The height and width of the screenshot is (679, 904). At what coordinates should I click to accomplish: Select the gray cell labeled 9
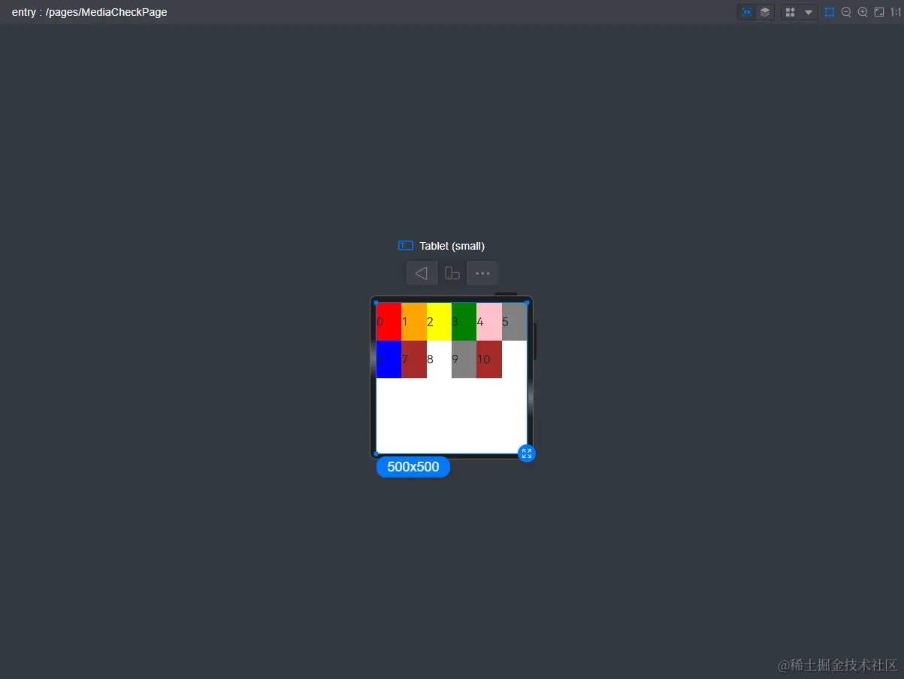pyautogui.click(x=464, y=359)
